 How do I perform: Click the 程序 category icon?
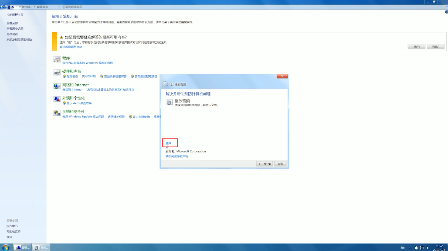point(57,60)
